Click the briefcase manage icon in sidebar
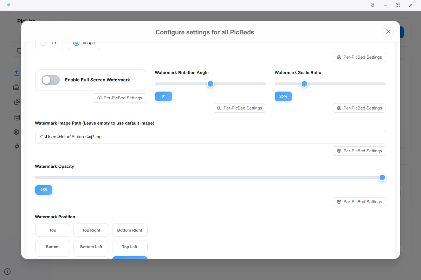Viewport: 421px width, 280px height. 17,87
